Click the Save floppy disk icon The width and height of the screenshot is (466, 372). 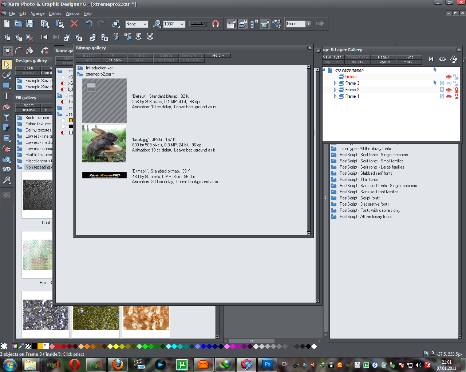[x=30, y=24]
